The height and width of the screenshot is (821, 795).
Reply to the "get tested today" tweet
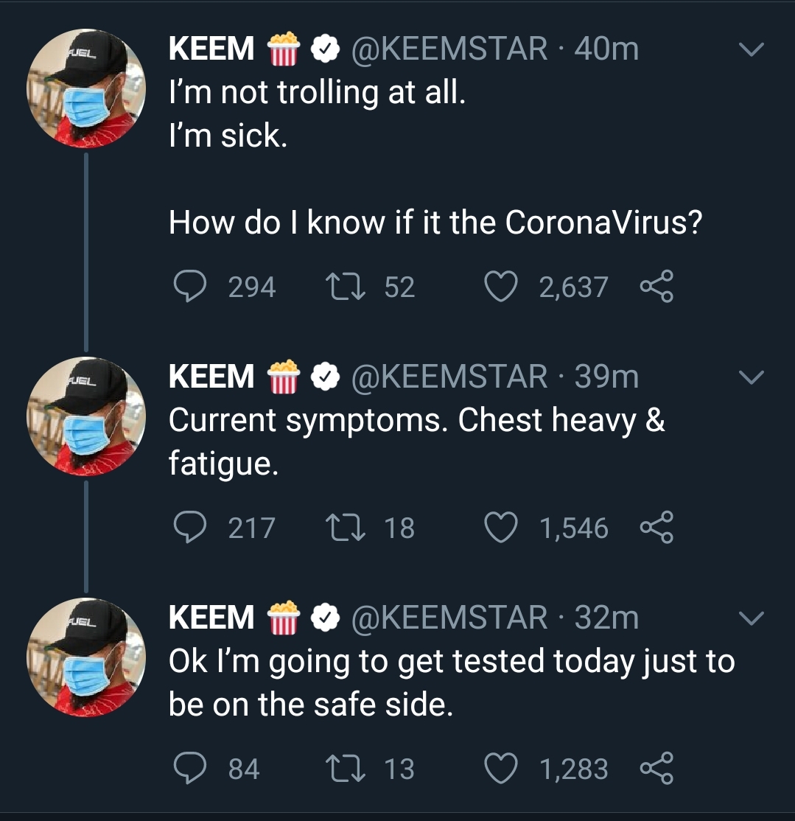coord(189,768)
